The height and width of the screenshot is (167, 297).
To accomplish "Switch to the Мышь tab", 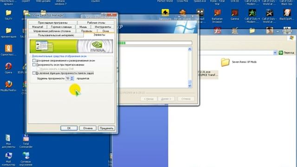I will click(83, 27).
